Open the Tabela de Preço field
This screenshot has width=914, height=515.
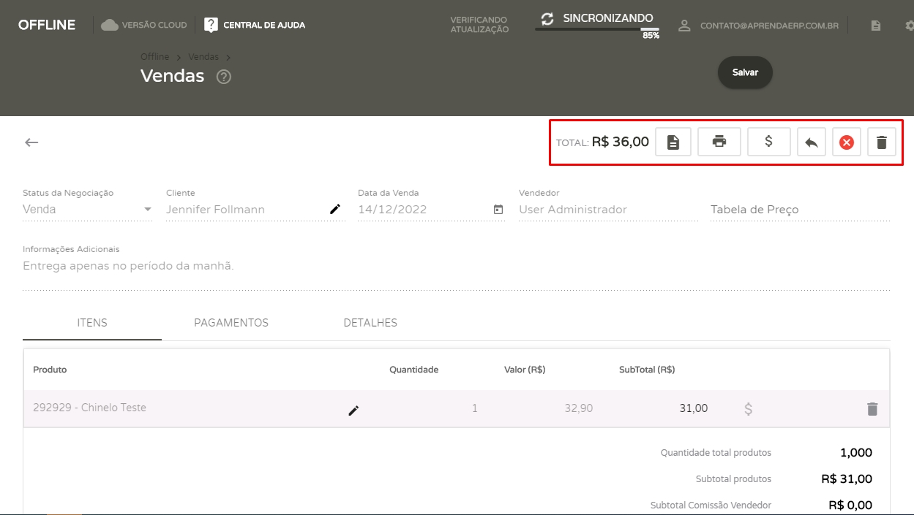[x=799, y=210]
